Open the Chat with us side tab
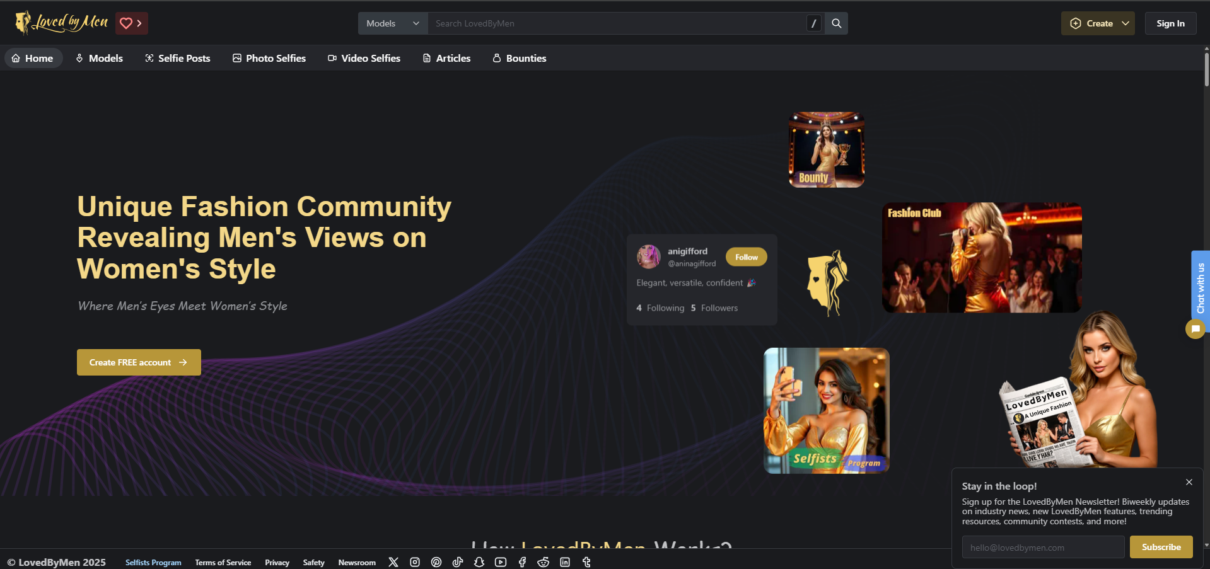The height and width of the screenshot is (569, 1210). pyautogui.click(x=1201, y=288)
